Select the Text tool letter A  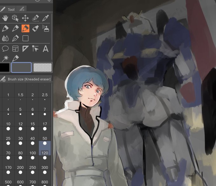tap(46, 49)
